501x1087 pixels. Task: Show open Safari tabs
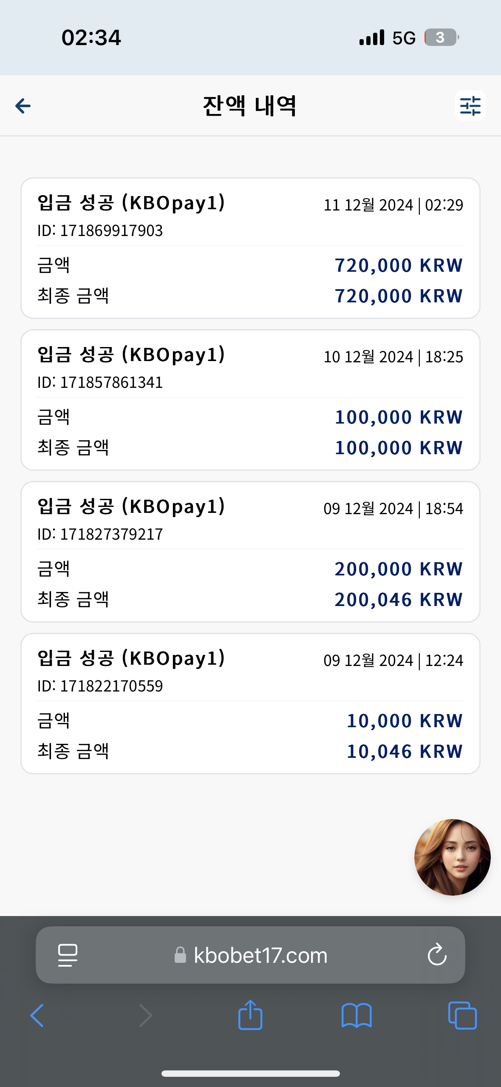pyautogui.click(x=462, y=1015)
